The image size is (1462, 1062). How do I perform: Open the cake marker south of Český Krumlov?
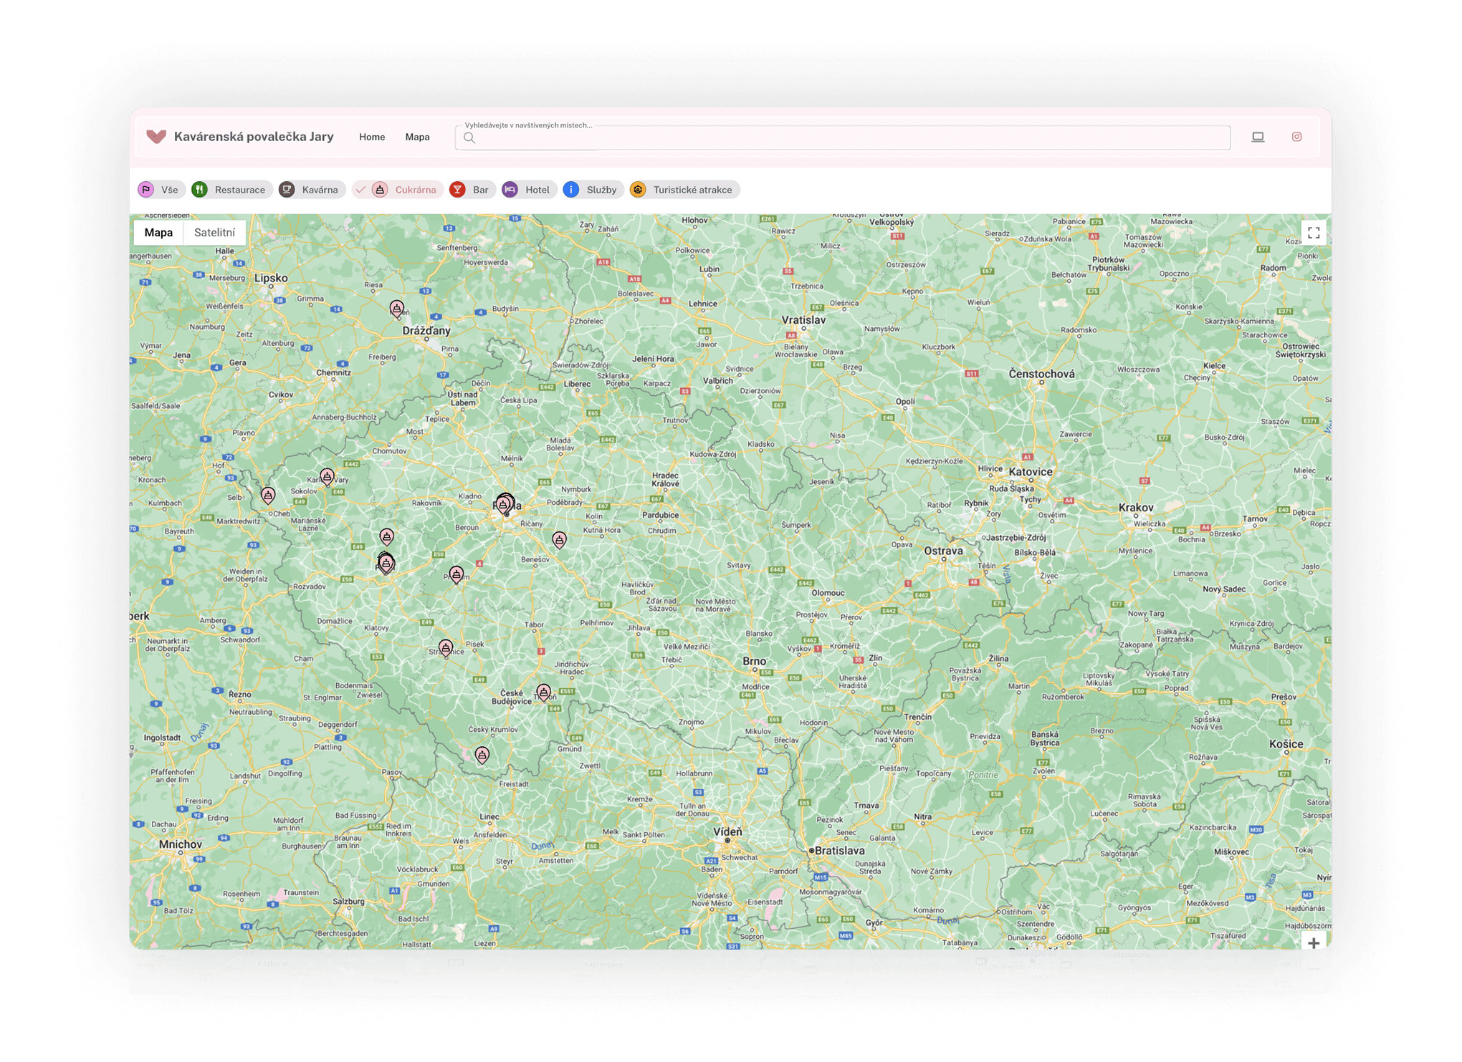(482, 756)
